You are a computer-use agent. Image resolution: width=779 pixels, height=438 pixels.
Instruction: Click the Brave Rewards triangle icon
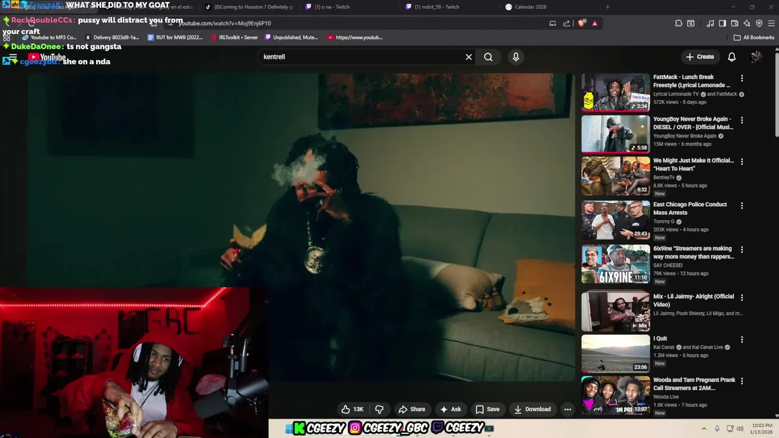coord(595,23)
